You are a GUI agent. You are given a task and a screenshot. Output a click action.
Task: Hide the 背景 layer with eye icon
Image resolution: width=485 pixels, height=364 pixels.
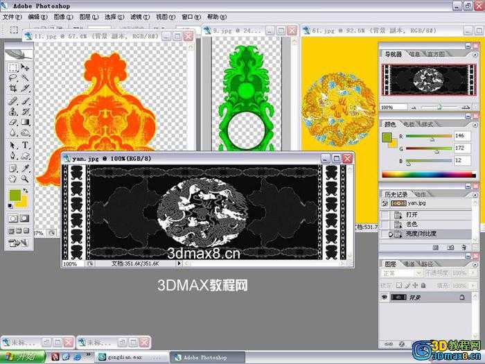click(385, 297)
